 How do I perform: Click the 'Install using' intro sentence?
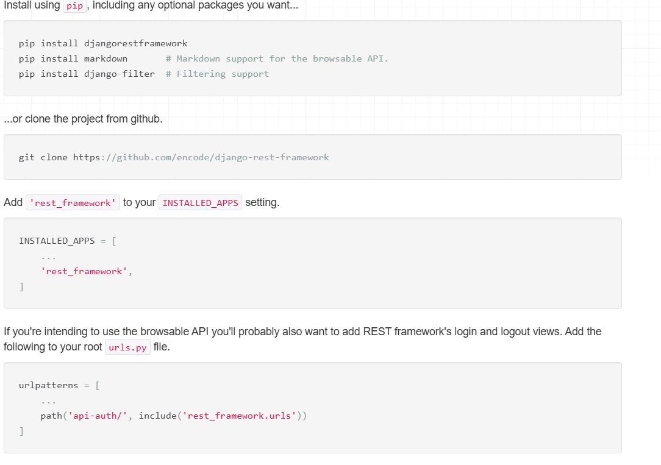(151, 5)
